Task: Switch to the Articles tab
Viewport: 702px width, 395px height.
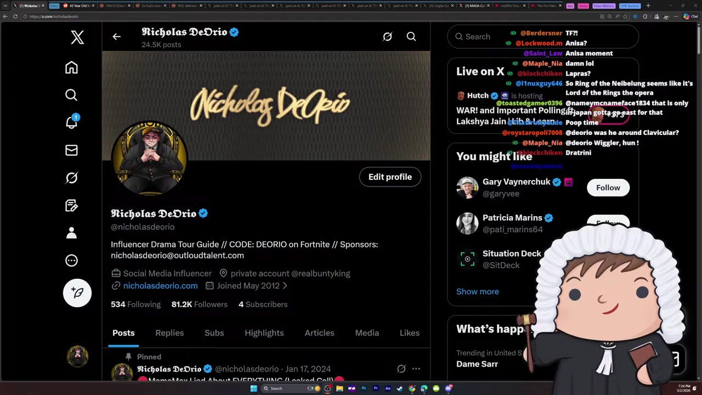Action: pos(319,333)
